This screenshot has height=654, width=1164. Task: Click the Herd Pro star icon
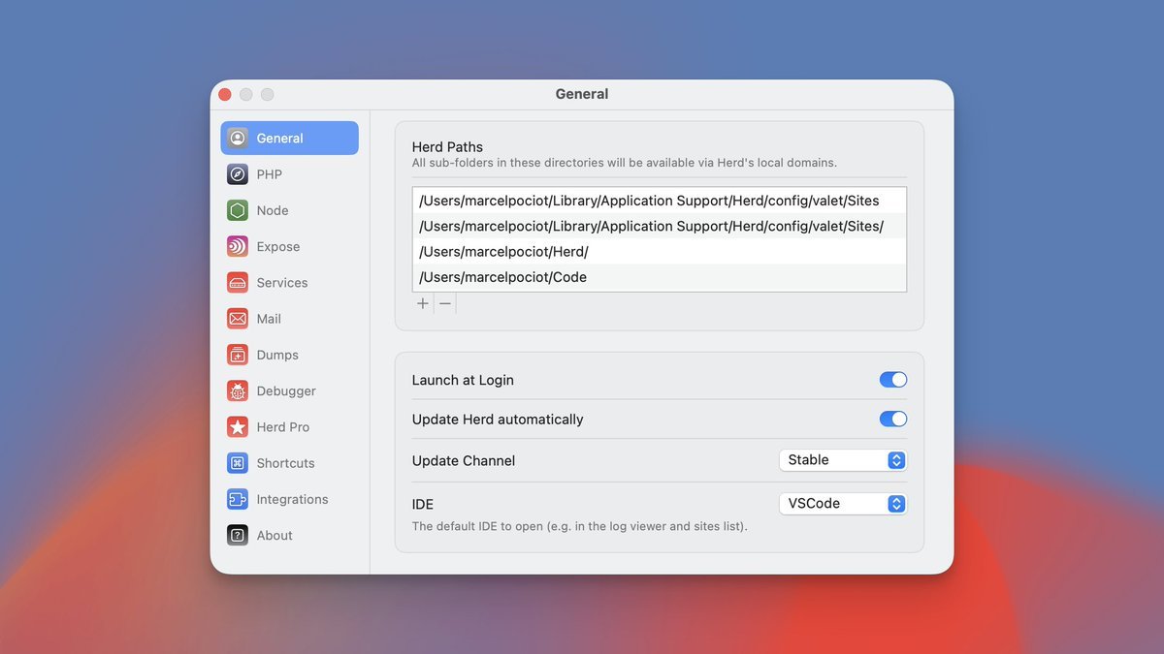238,427
